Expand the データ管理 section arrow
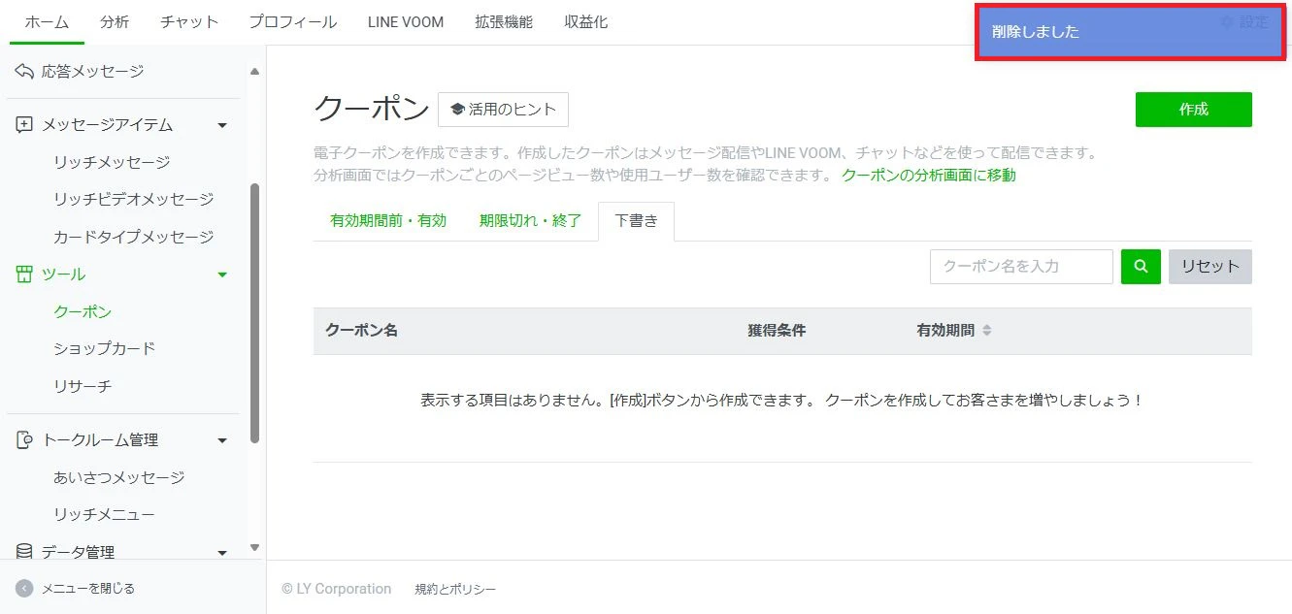This screenshot has width=1292, height=614. [222, 553]
